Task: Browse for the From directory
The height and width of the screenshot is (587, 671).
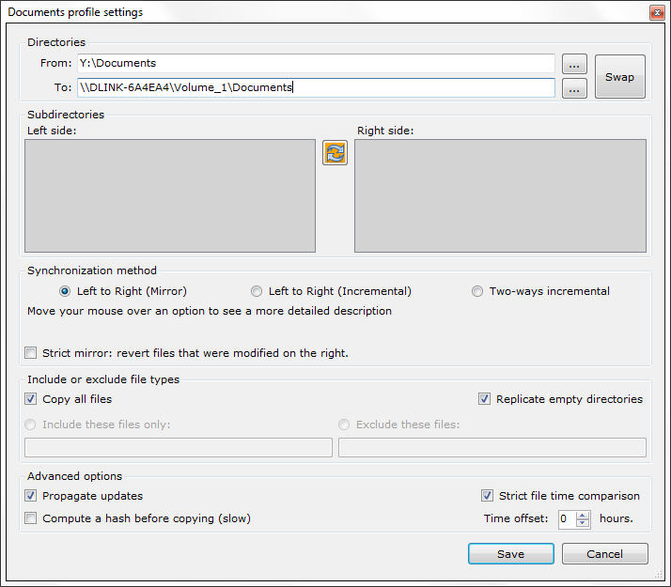Action: tap(574, 64)
